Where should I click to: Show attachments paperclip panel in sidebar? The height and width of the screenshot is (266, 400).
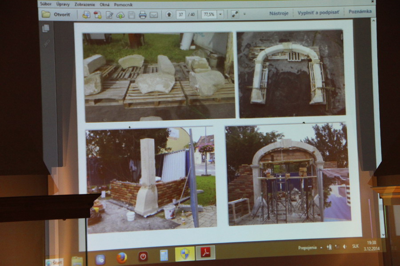[x=46, y=43]
